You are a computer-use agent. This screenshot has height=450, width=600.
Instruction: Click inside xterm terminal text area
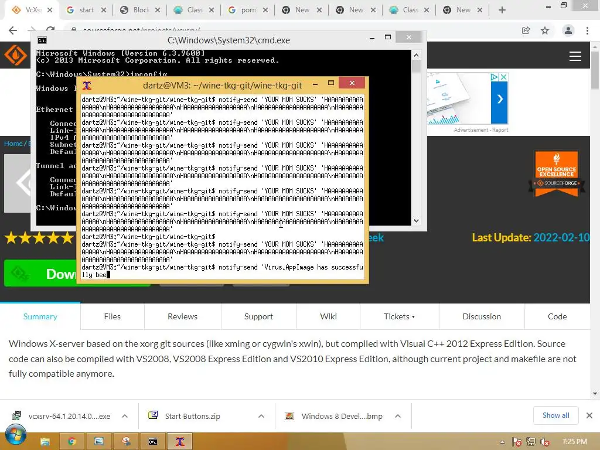(x=222, y=187)
